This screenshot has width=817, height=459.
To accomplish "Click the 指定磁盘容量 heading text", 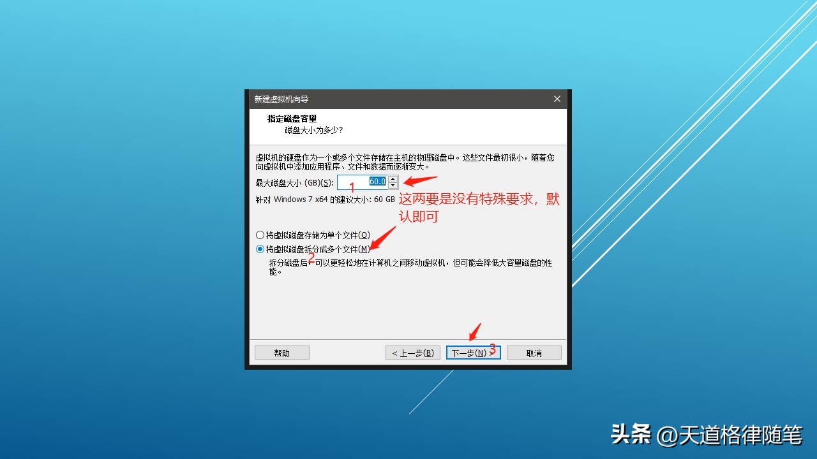I will (x=293, y=118).
